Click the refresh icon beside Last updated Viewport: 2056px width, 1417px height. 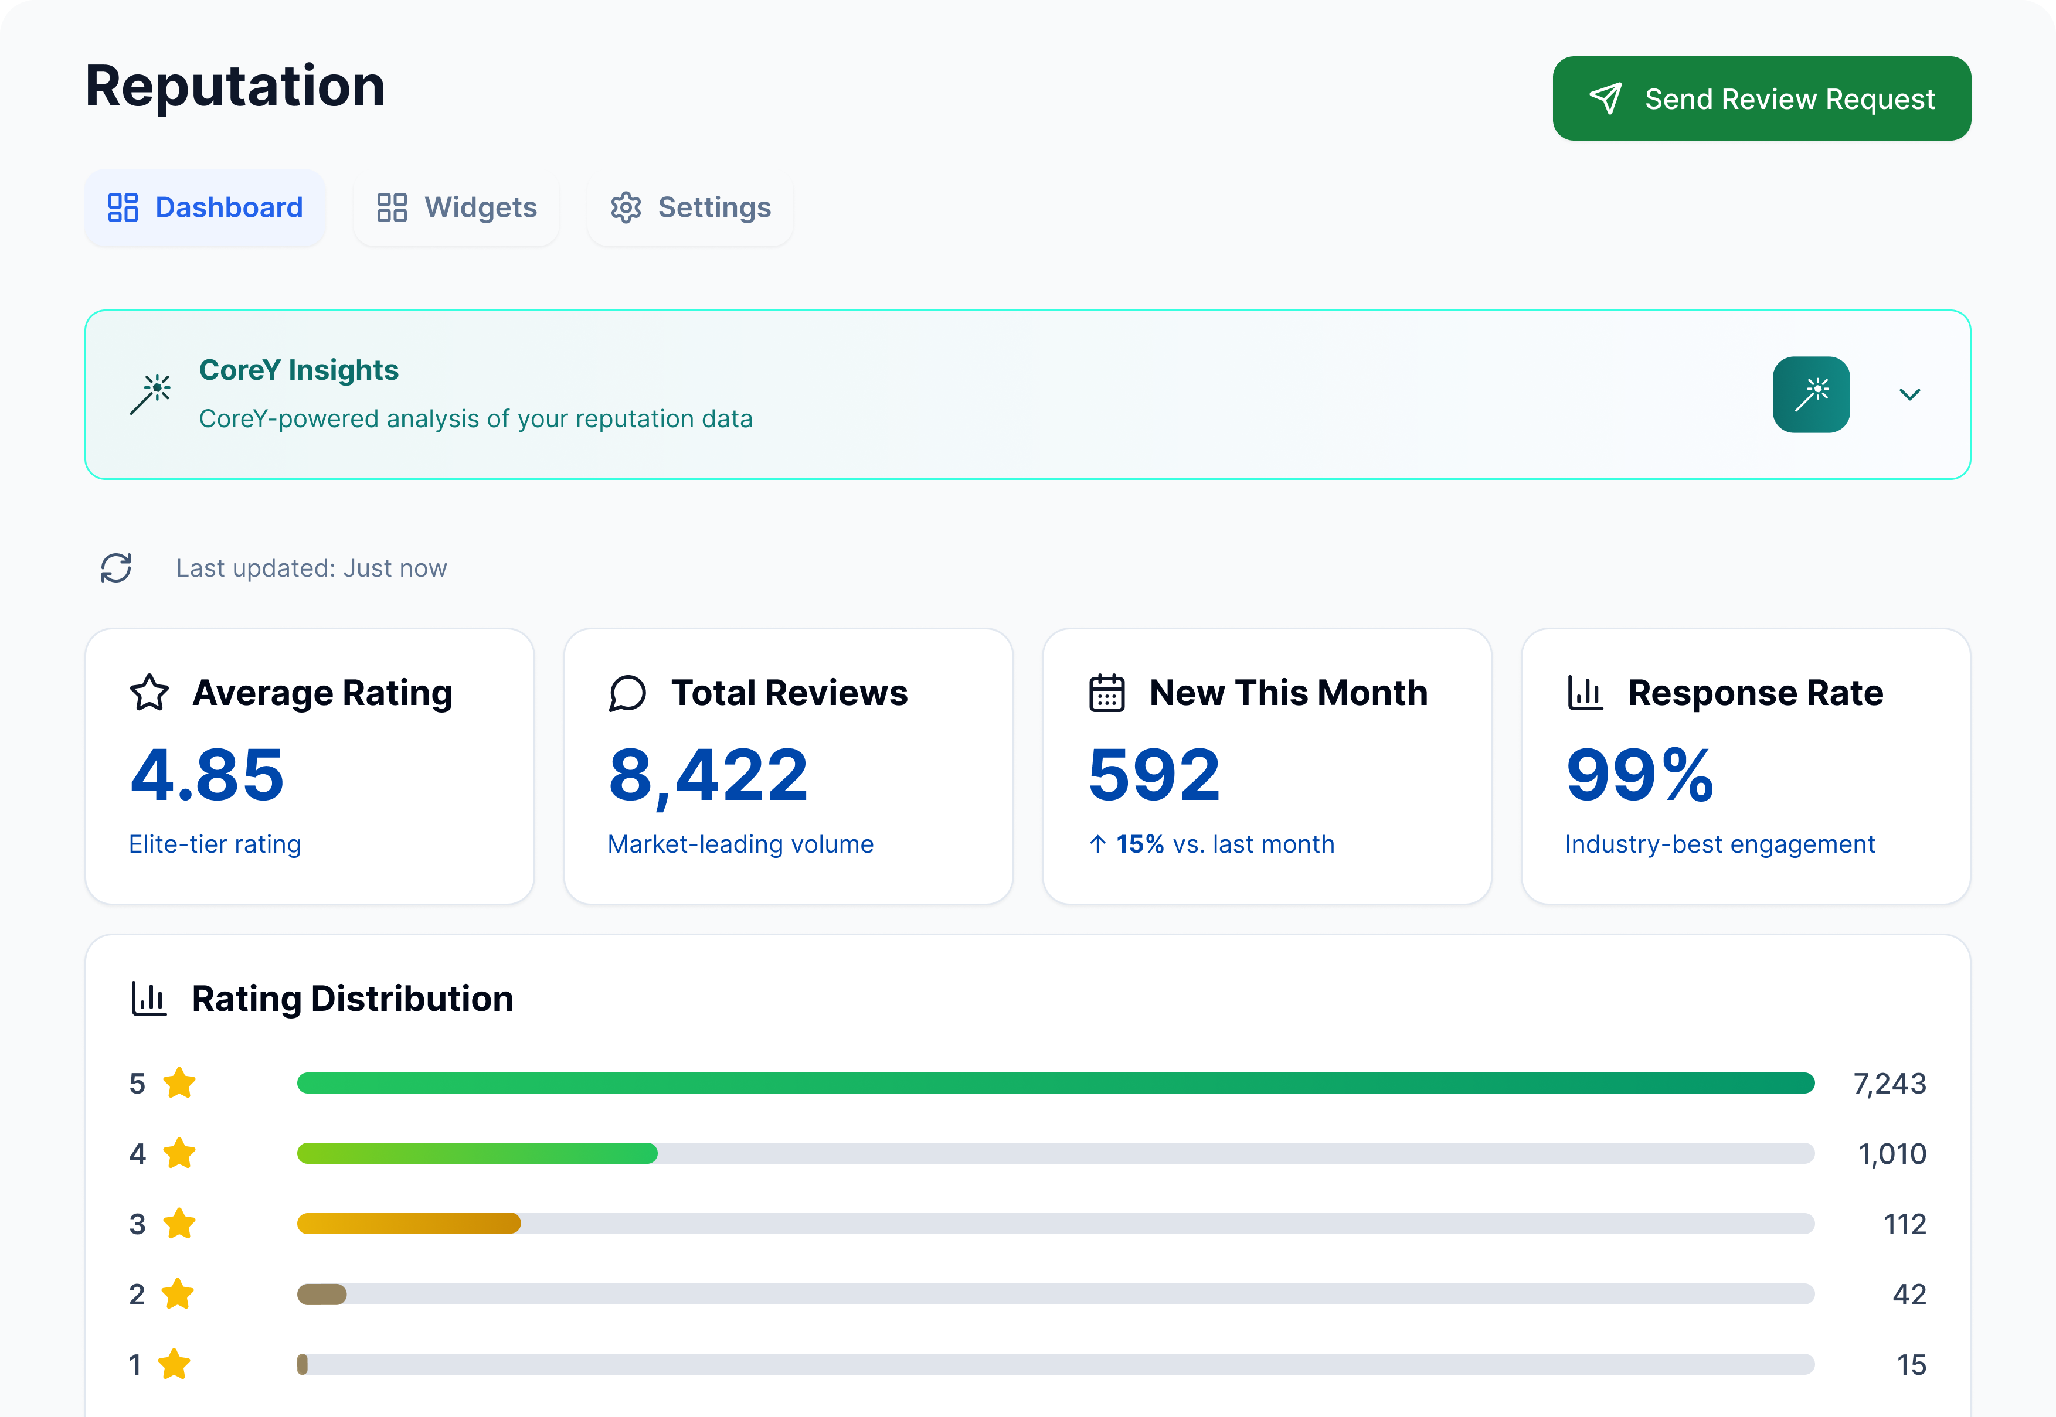[x=116, y=568]
